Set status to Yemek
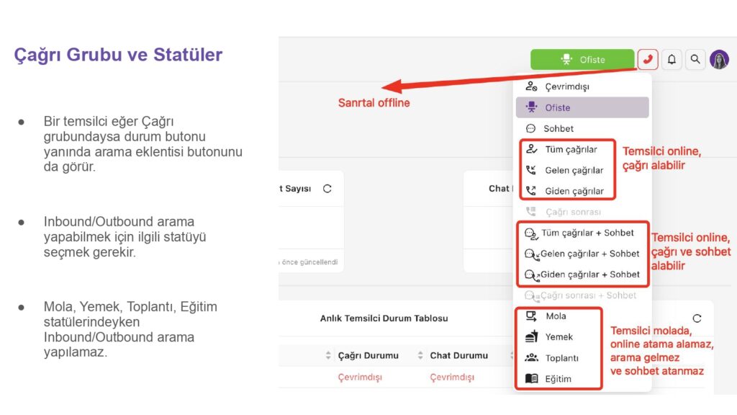Image resolution: width=737 pixels, height=415 pixels. 559,336
